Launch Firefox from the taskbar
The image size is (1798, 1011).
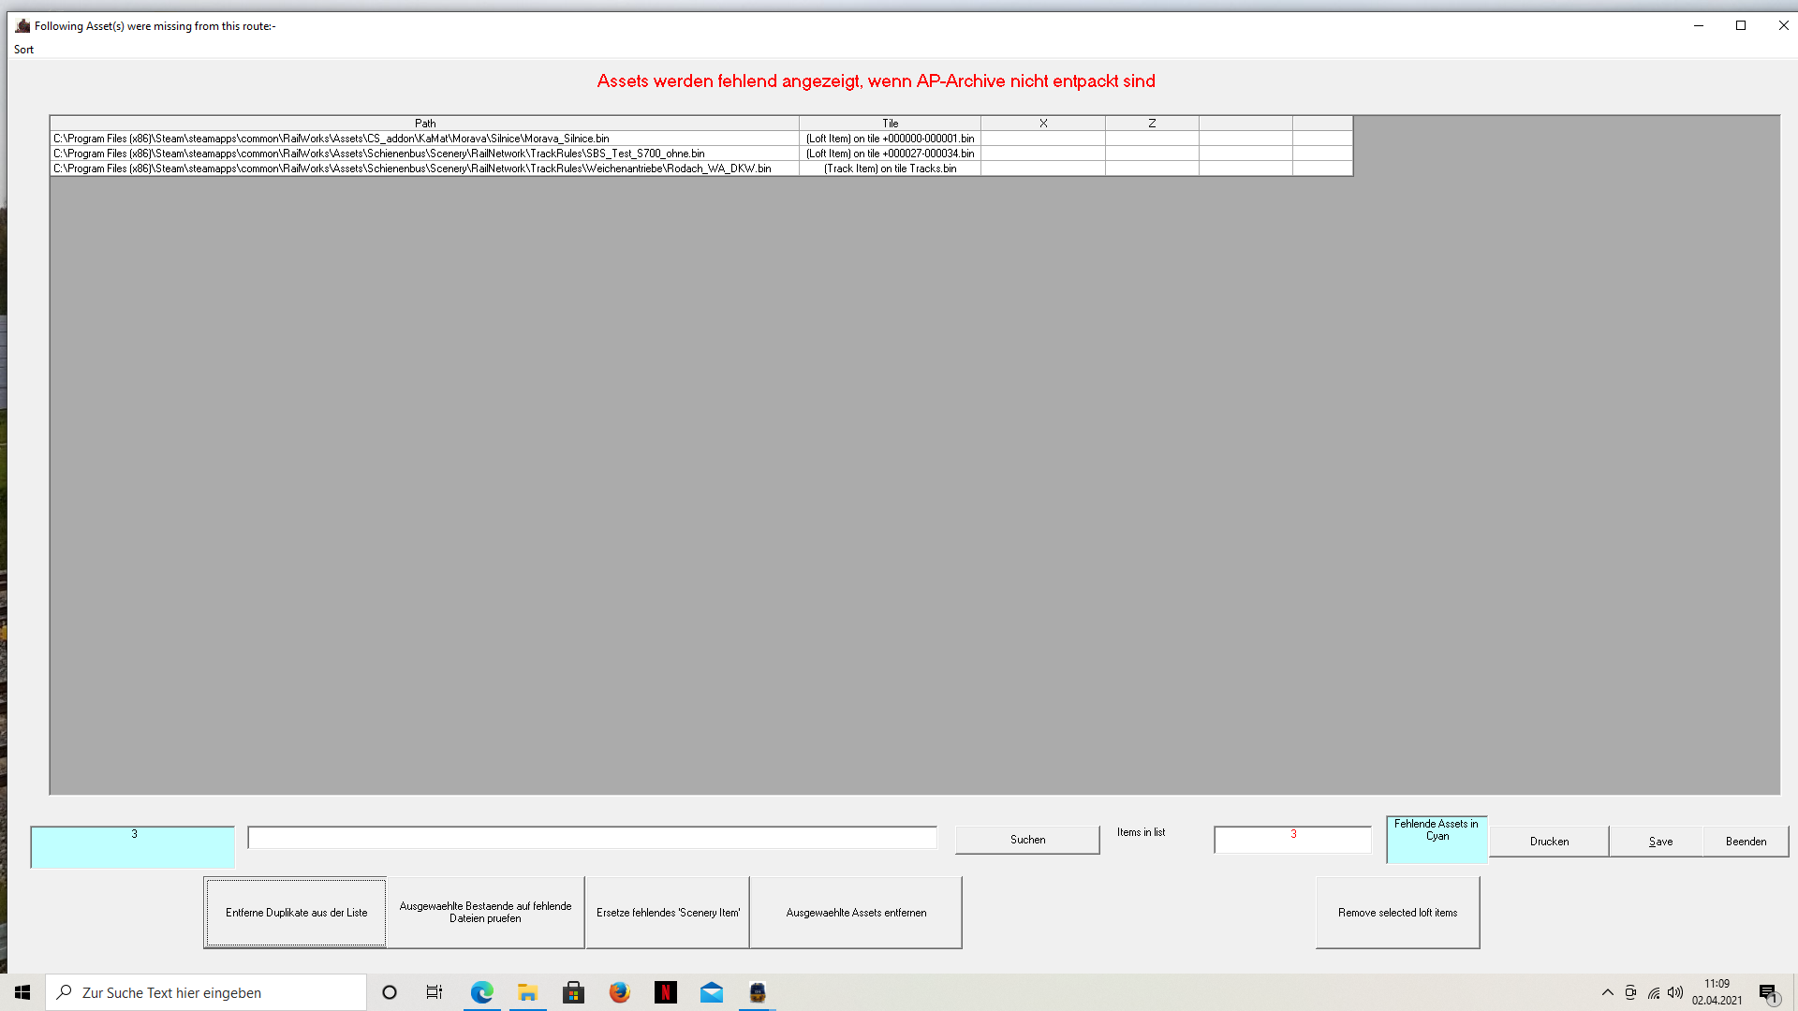click(620, 992)
